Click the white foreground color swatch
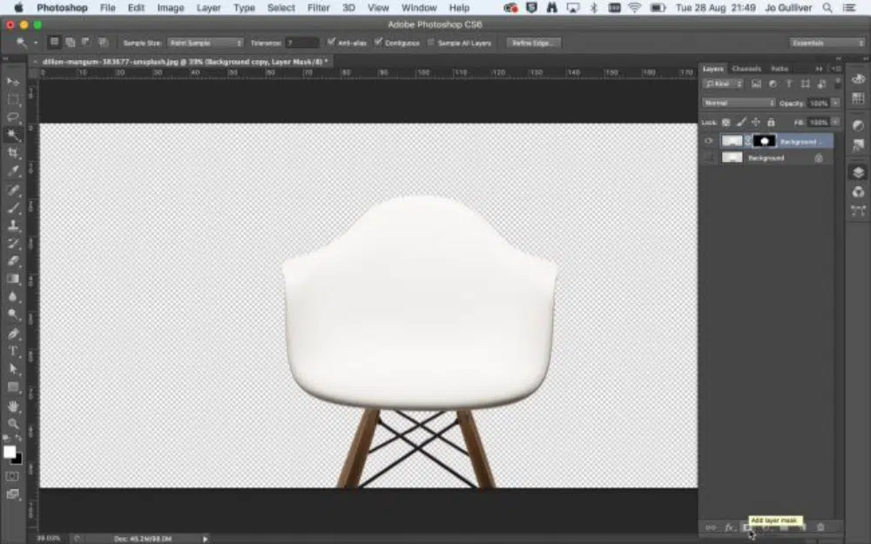Screen dimensions: 871x544 click(10, 452)
